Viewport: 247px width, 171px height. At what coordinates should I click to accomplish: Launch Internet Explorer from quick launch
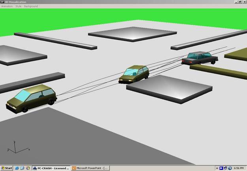click(17, 168)
